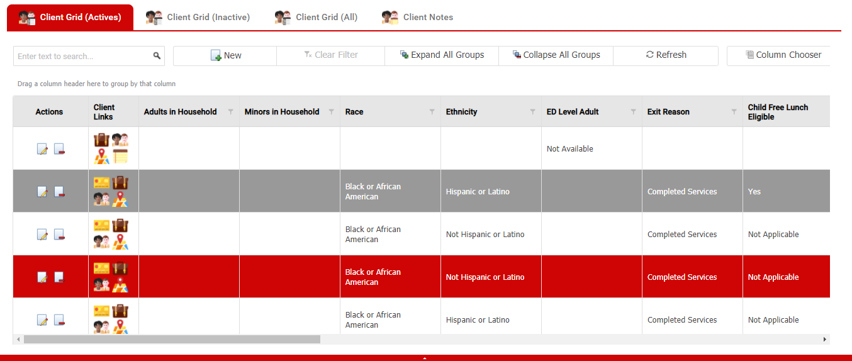Open the Ethnicity column filter
This screenshot has width=852, height=361.
[533, 112]
